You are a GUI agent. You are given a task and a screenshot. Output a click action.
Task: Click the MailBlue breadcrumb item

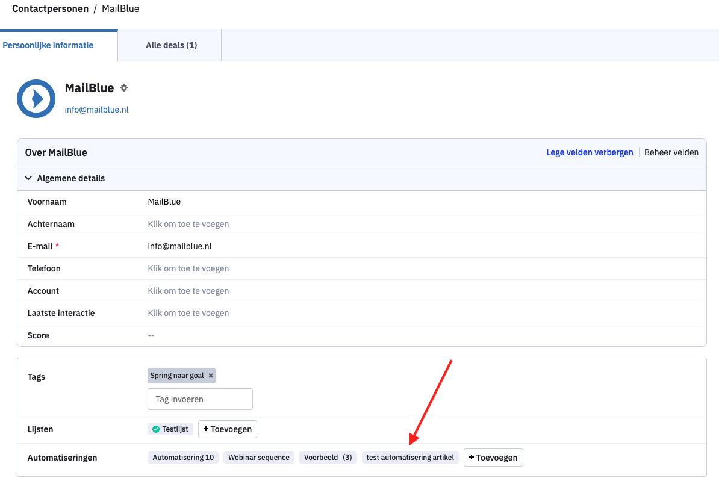(120, 8)
